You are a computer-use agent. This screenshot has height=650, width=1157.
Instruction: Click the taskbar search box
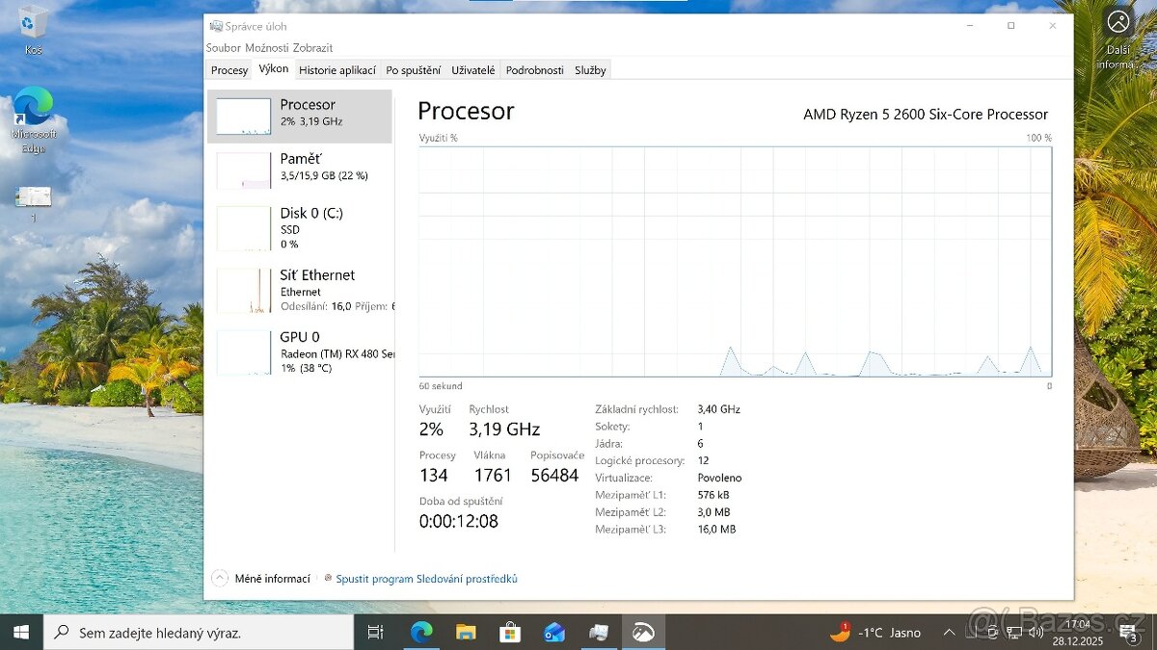199,633
